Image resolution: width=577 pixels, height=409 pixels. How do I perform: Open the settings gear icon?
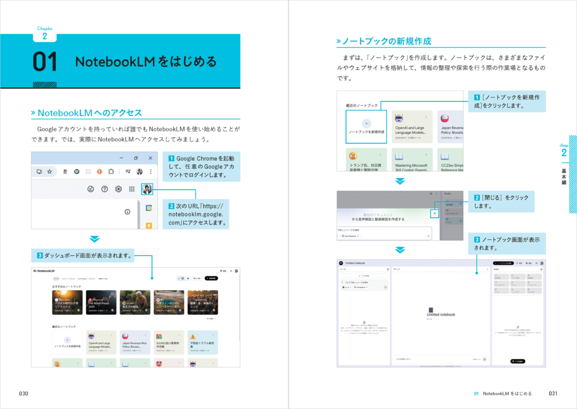[118, 189]
